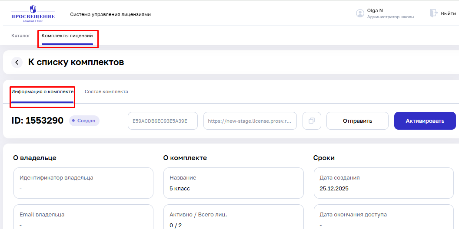
Task: Click the Выйти logout link
Action: (448, 13)
